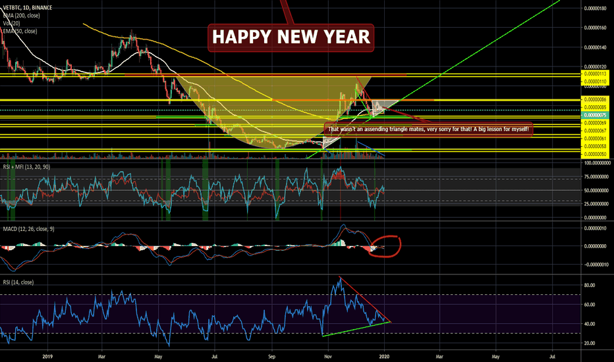Click the highlighted current price label 0.00000075
This screenshot has width=614, height=362.
point(595,115)
